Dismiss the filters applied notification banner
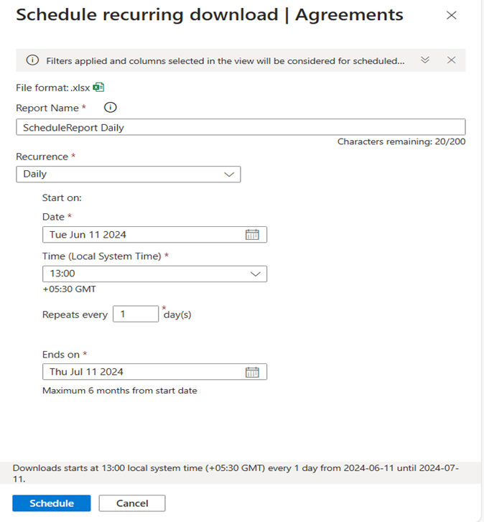Image resolution: width=484 pixels, height=522 pixels. click(451, 60)
